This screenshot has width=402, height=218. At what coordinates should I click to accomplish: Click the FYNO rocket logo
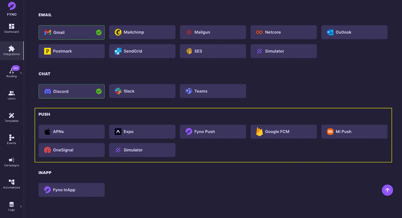click(x=12, y=6)
